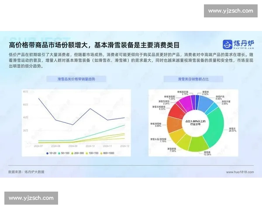Click the slide headline 高价格带商品市场份额增大
The image size is (262, 209).
point(48,45)
